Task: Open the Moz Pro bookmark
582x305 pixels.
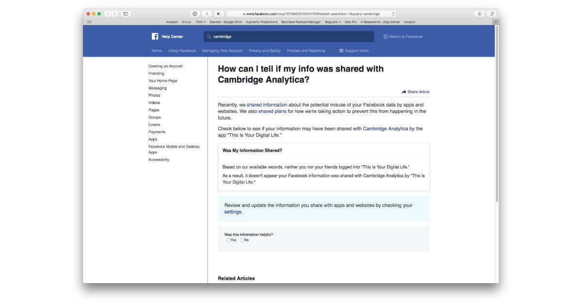Action: tap(350, 22)
